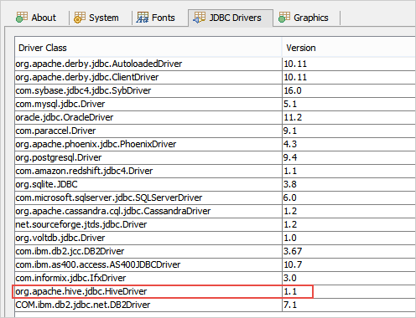416x318 pixels.
Task: Switch to the About tab
Action: pyautogui.click(x=37, y=18)
